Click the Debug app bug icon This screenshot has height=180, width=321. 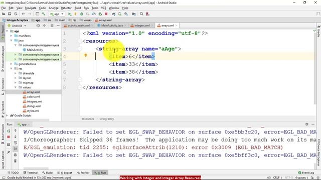[x=81, y=14]
